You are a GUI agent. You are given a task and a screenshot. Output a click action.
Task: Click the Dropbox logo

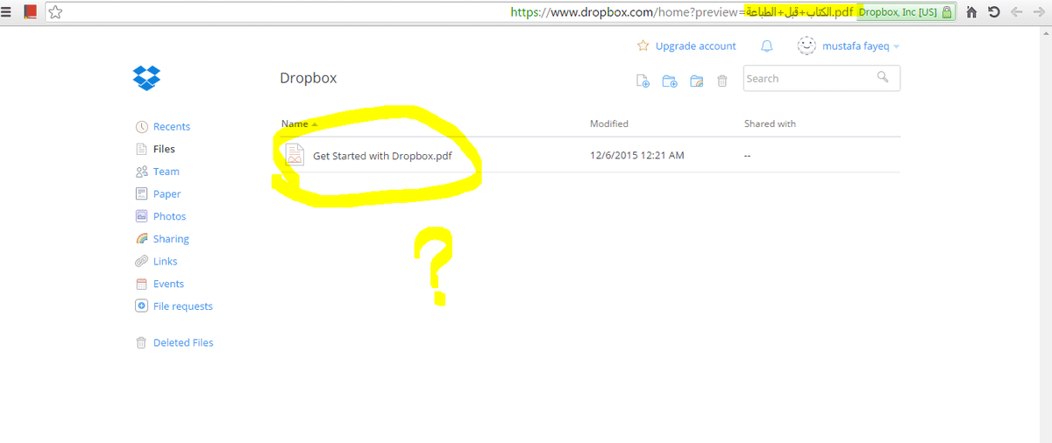(146, 78)
